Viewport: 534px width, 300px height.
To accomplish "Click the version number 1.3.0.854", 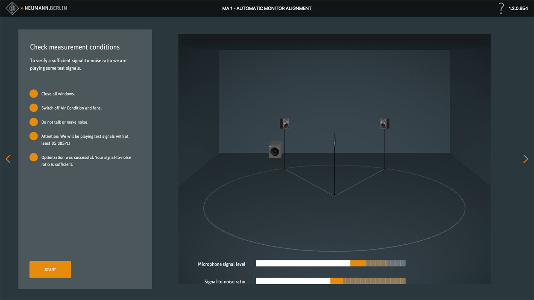I will click(x=518, y=9).
